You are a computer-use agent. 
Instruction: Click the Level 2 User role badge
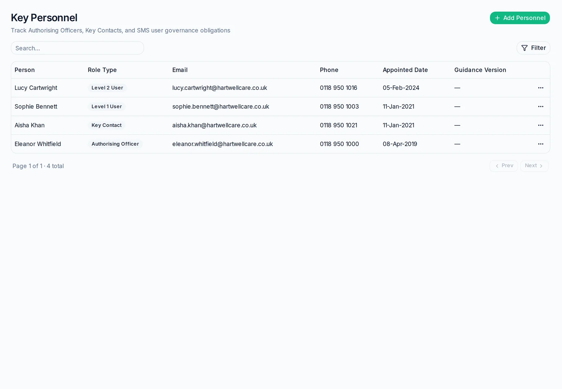tap(107, 88)
